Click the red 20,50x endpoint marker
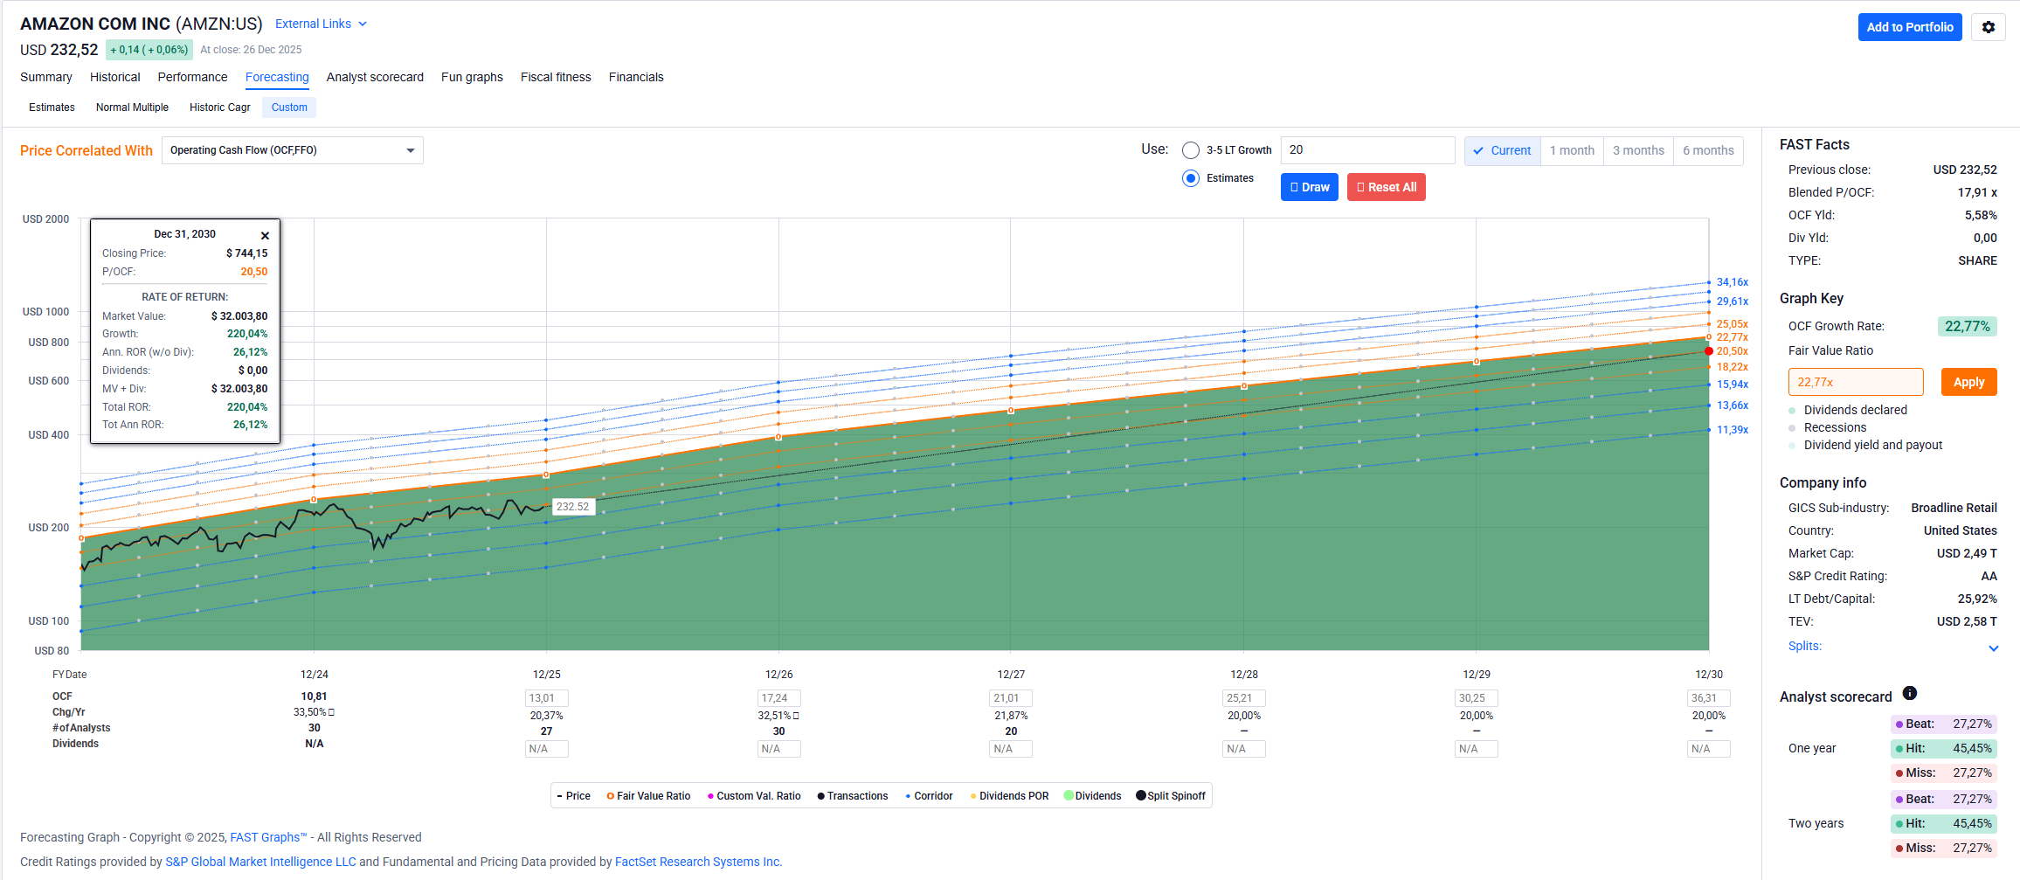The width and height of the screenshot is (2020, 880). pos(1708,351)
